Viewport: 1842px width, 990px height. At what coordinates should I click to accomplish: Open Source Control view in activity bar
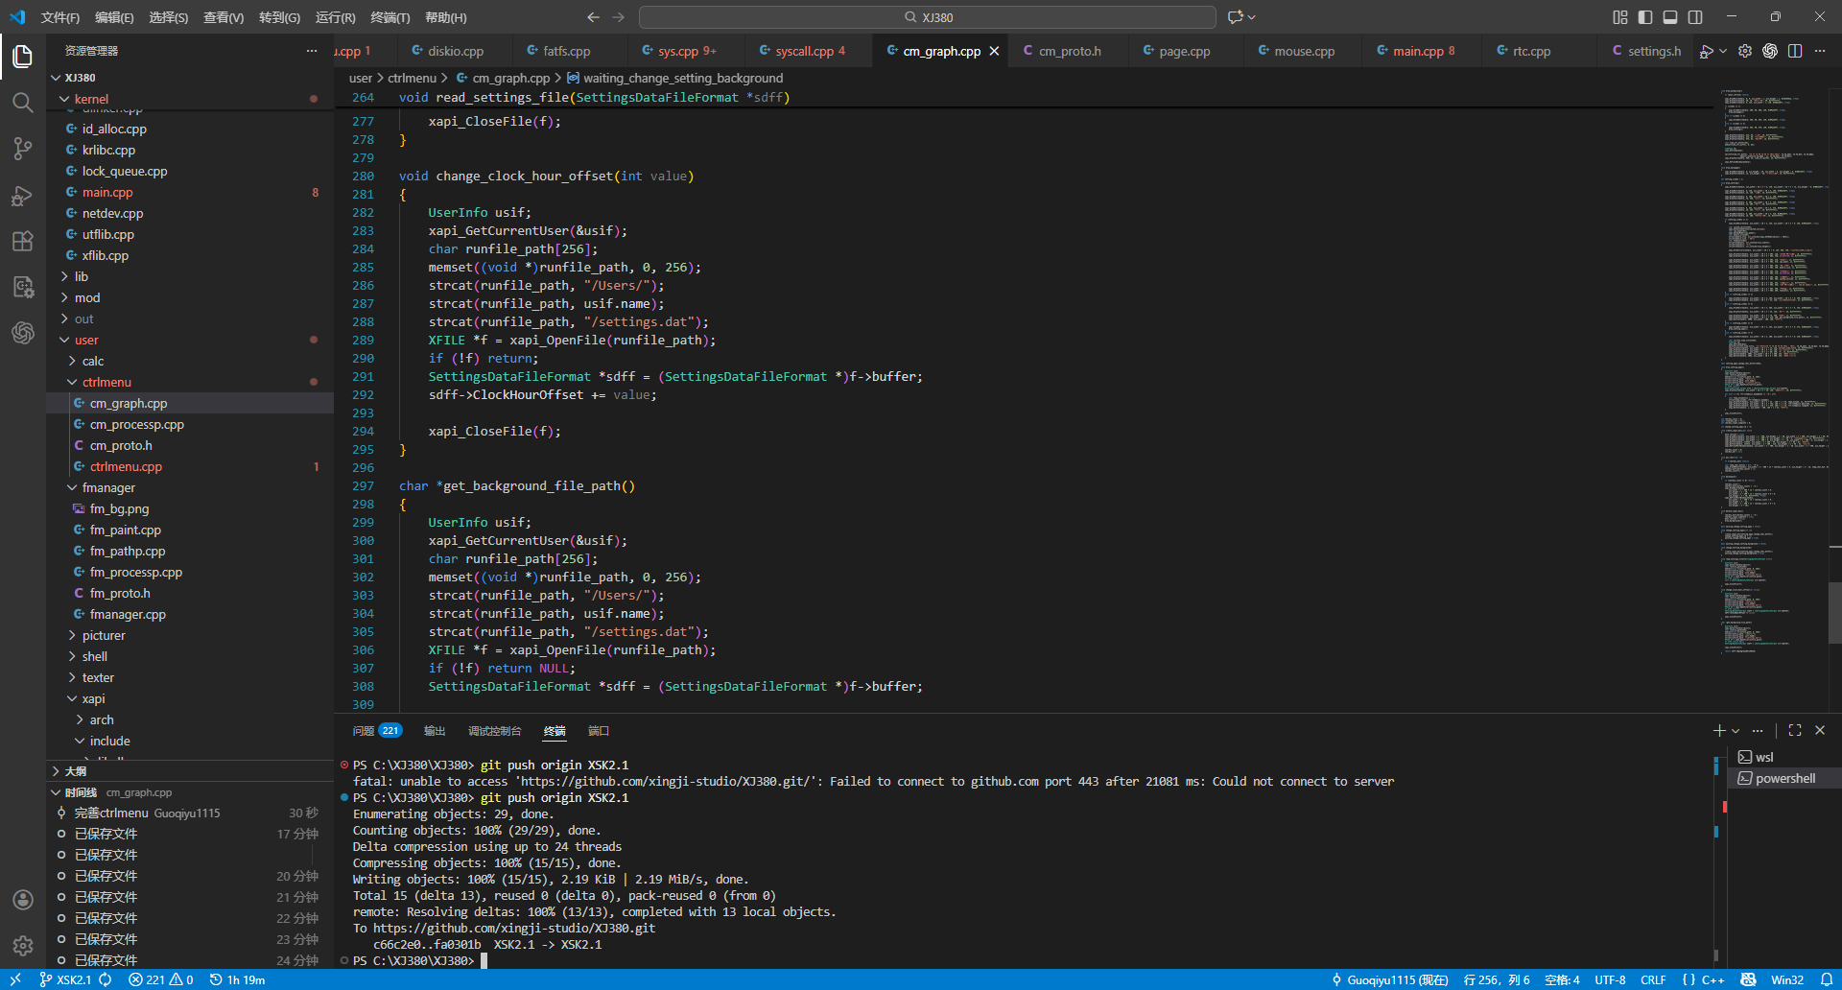point(23,149)
